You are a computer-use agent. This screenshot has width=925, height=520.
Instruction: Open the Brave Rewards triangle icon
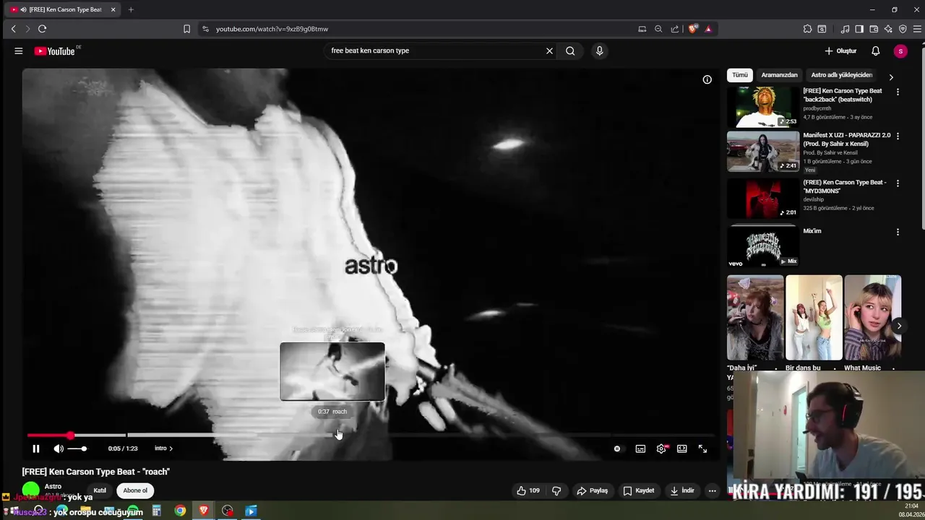(708, 29)
